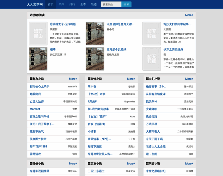The image size is (223, 176).
Task: Open the novel #弟弟#
Action: (x=92, y=101)
